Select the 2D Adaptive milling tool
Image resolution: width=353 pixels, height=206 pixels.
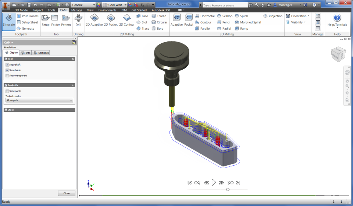94,20
